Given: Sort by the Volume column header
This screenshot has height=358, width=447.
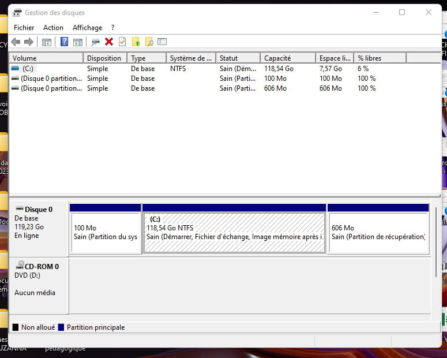Looking at the screenshot, I should (46, 58).
